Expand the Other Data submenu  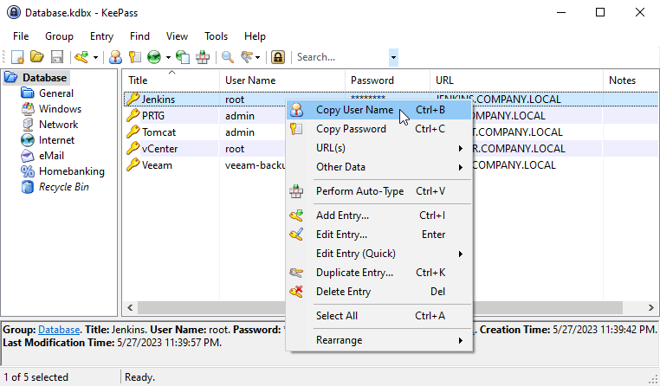click(379, 167)
